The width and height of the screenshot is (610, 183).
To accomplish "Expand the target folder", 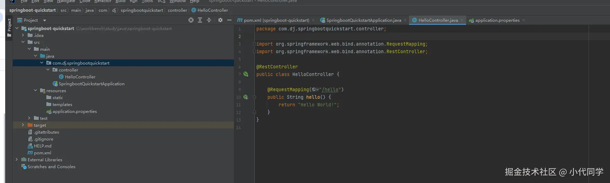I will pos(23,125).
